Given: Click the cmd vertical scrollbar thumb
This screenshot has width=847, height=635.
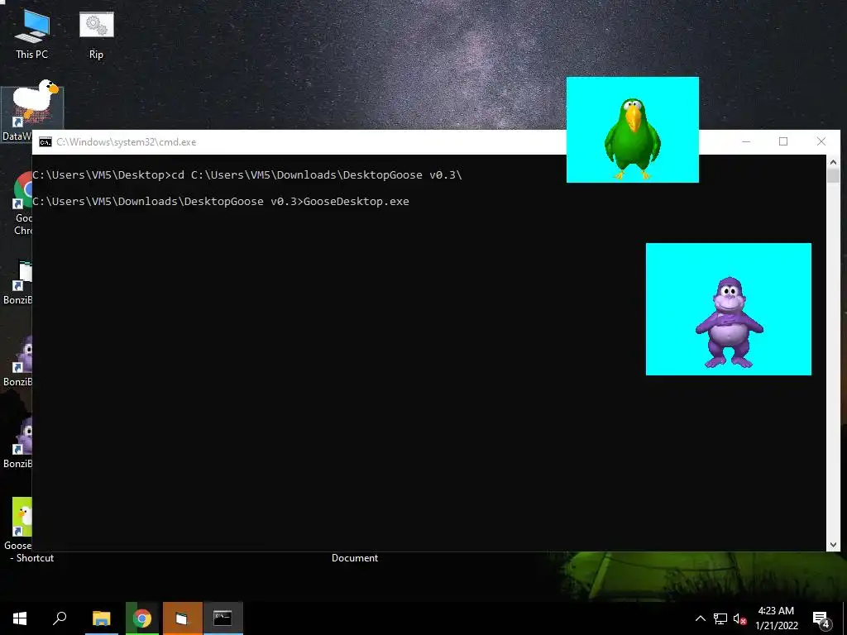Looking at the screenshot, I should [x=833, y=175].
